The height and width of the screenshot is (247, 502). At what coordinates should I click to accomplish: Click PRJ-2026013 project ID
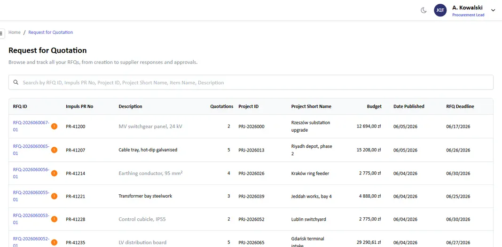[x=251, y=150]
